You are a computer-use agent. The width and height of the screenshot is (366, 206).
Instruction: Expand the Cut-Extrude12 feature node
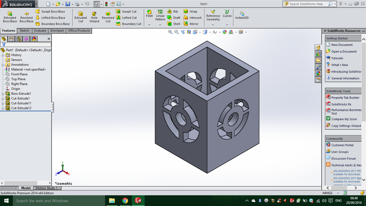click(x=3, y=108)
